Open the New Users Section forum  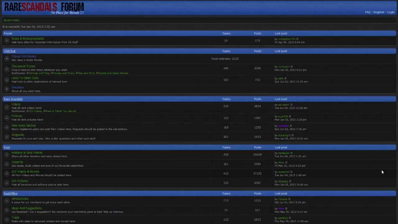click(x=24, y=125)
